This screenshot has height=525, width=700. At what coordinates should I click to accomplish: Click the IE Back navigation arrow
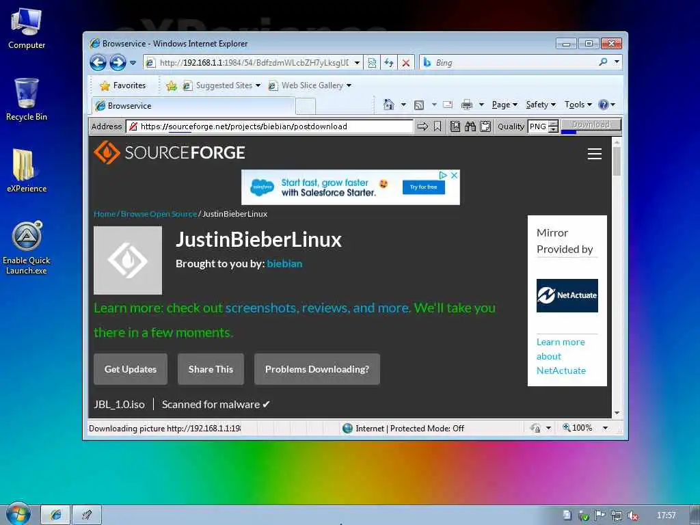pos(98,62)
